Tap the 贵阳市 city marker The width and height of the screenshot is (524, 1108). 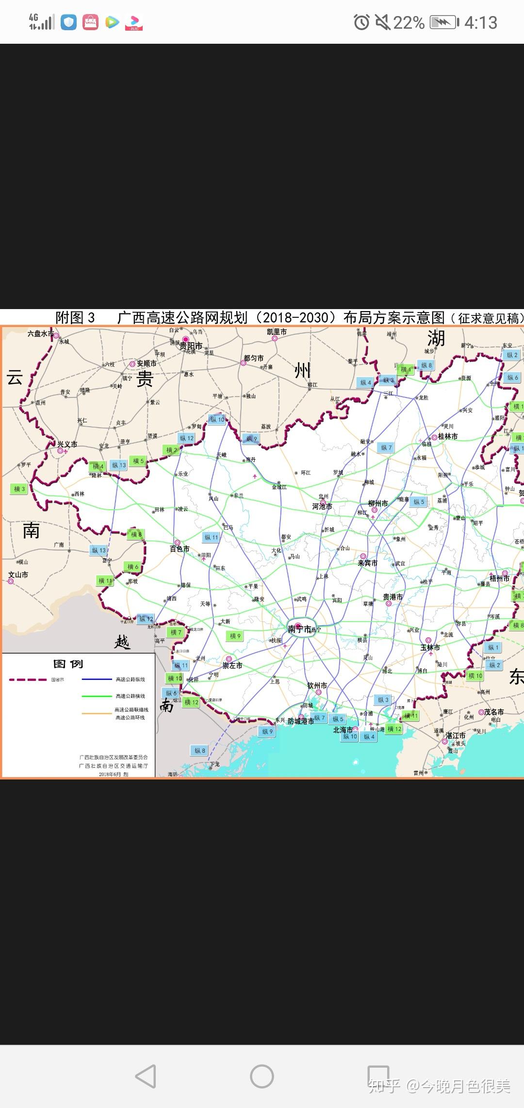pyautogui.click(x=185, y=340)
